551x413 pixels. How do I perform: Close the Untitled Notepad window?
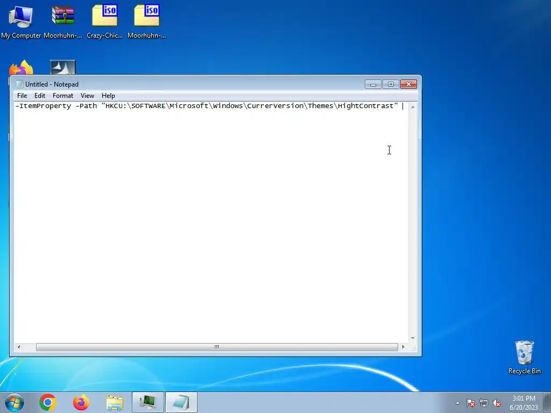pyautogui.click(x=408, y=84)
